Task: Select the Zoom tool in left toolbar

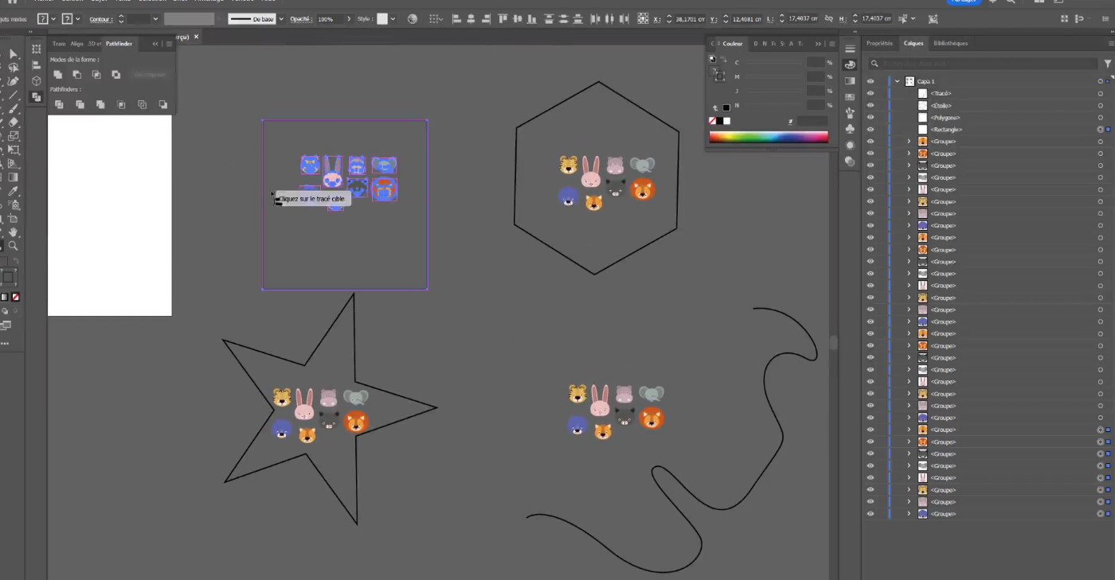Action: (14, 246)
